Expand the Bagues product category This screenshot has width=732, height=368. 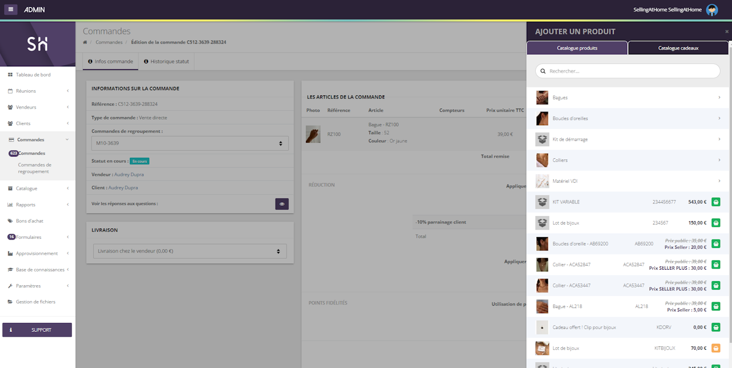click(x=628, y=98)
